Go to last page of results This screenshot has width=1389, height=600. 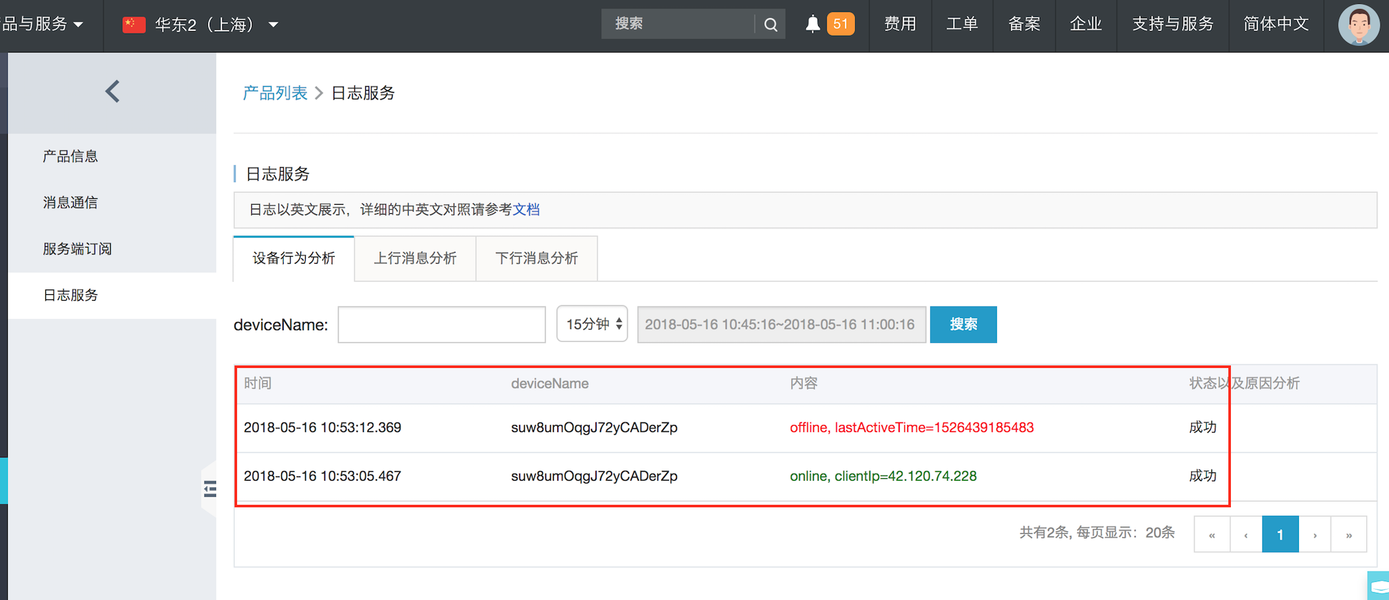point(1349,535)
